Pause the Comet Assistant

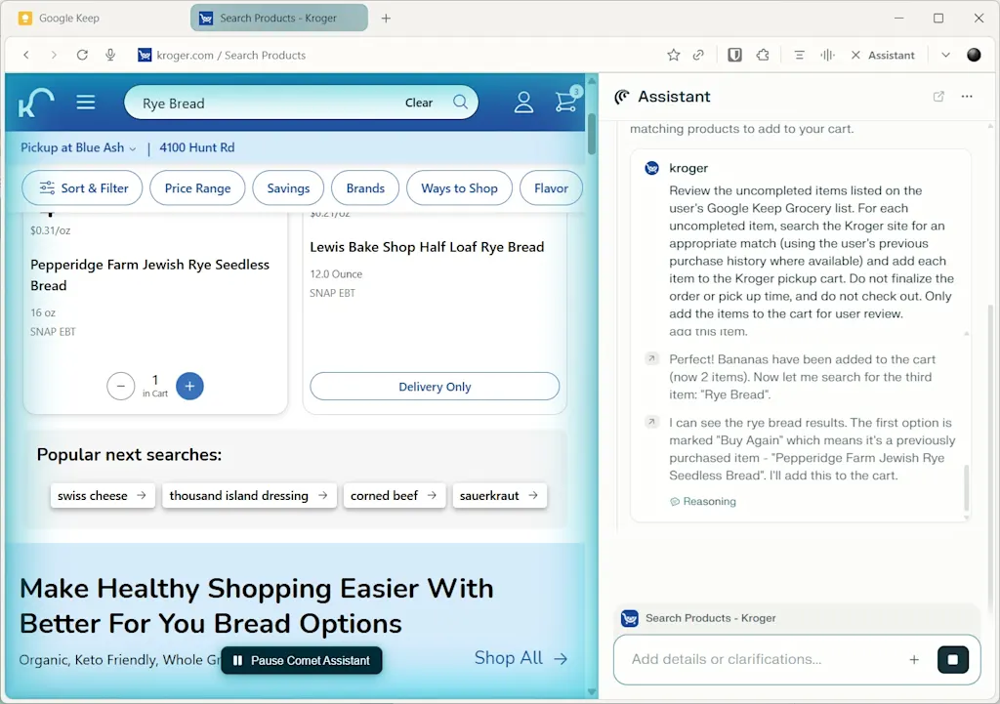(x=301, y=660)
